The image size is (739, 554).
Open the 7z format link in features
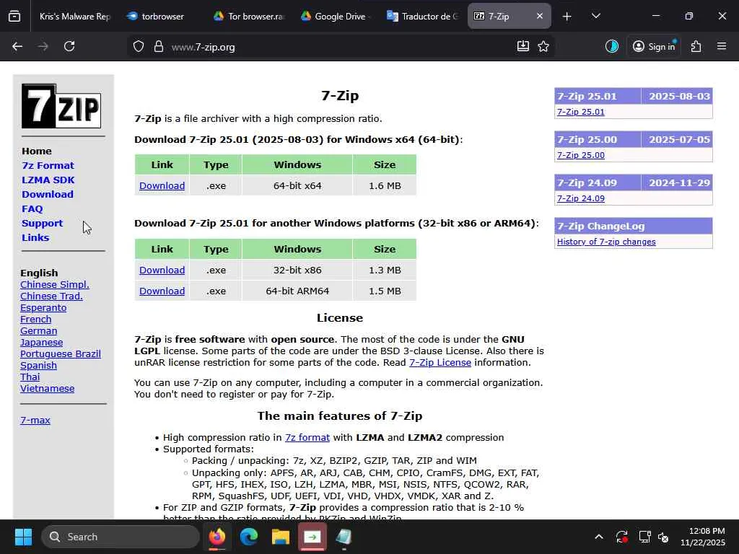point(307,437)
